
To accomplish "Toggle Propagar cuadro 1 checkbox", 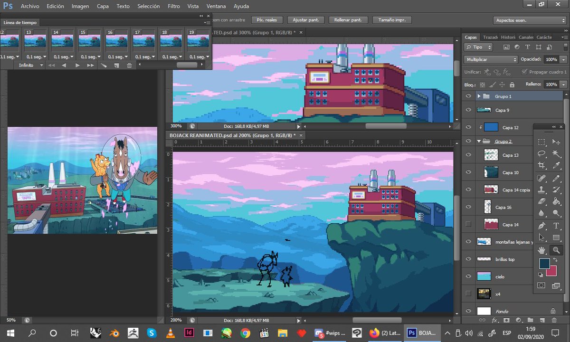I will [524, 72].
